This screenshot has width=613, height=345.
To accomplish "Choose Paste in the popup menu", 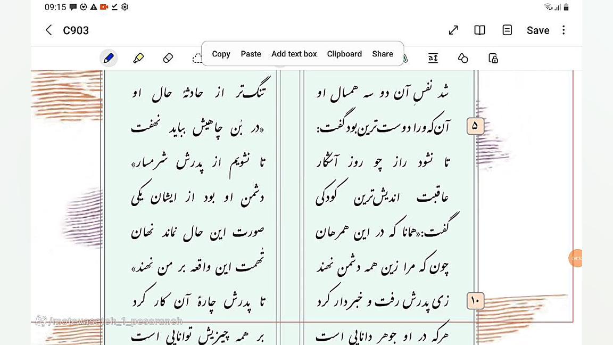I will click(251, 54).
